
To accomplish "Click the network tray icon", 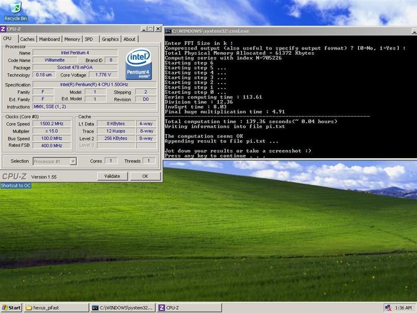I will 388,308.
